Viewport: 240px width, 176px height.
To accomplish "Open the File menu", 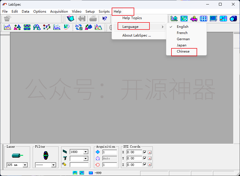I will (x=5, y=12).
